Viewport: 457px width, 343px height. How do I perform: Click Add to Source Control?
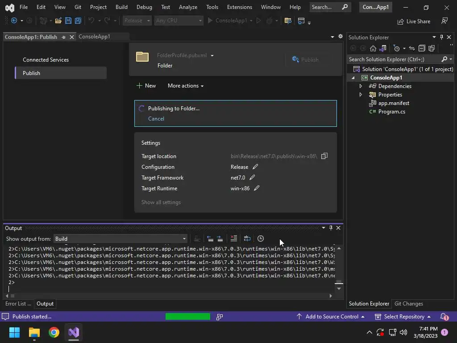coord(331,317)
